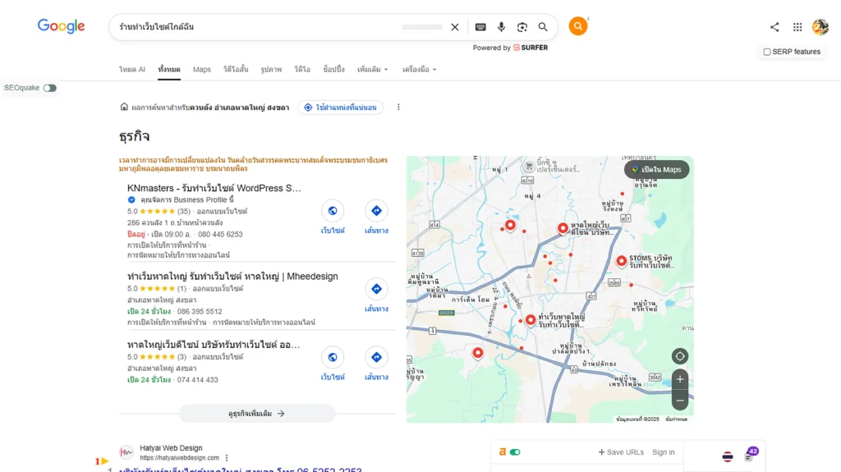Open the วิดีโอ tab

pos(302,69)
